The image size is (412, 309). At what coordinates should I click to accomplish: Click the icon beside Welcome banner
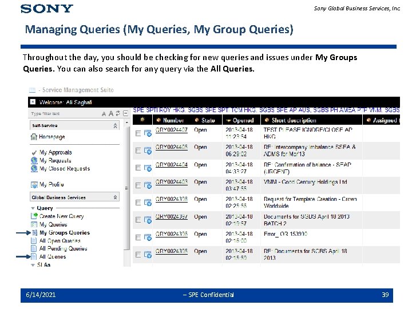coord(33,102)
